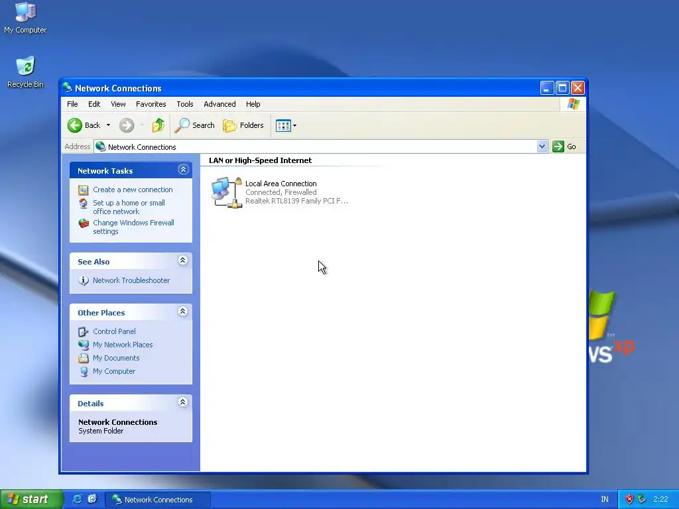This screenshot has width=679, height=509.
Task: Click the LAN or High-Speed Internet group header
Action: tap(260, 160)
